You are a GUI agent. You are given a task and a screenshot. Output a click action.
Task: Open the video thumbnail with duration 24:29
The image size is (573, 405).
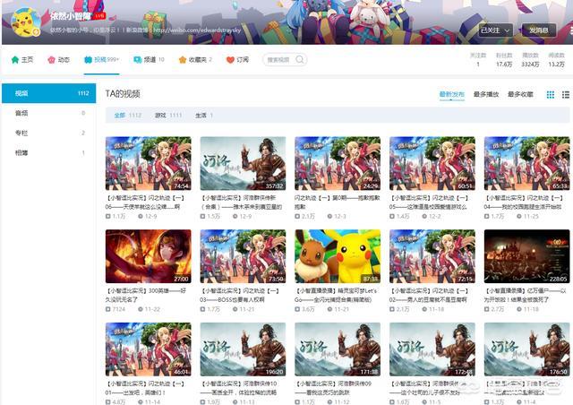click(338, 164)
